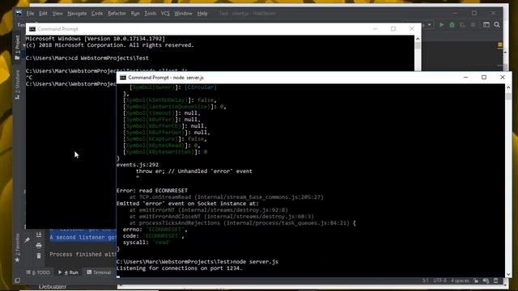The width and height of the screenshot is (518, 291).
Task: Click the 'events.js:292' line in console
Action: pos(138,165)
